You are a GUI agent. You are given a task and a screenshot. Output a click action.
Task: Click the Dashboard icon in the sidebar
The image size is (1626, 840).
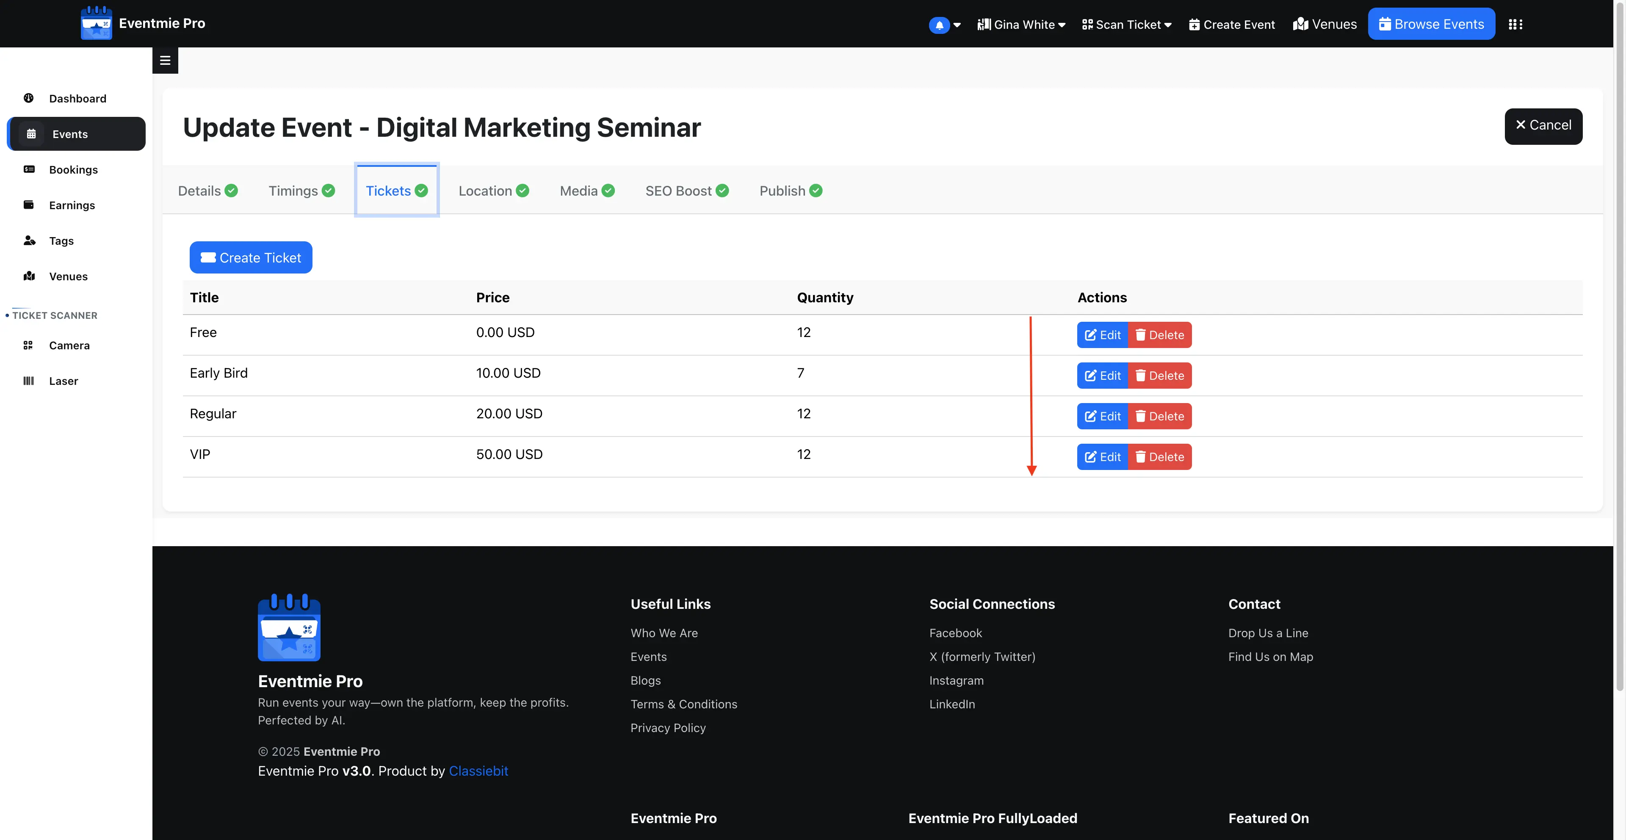pos(28,98)
